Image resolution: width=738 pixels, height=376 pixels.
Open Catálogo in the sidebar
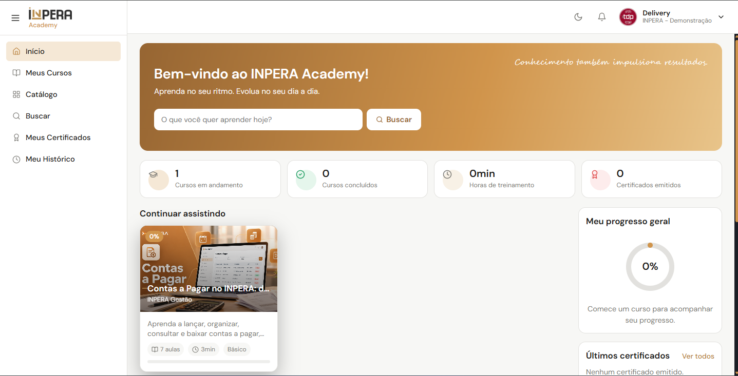pos(63,94)
